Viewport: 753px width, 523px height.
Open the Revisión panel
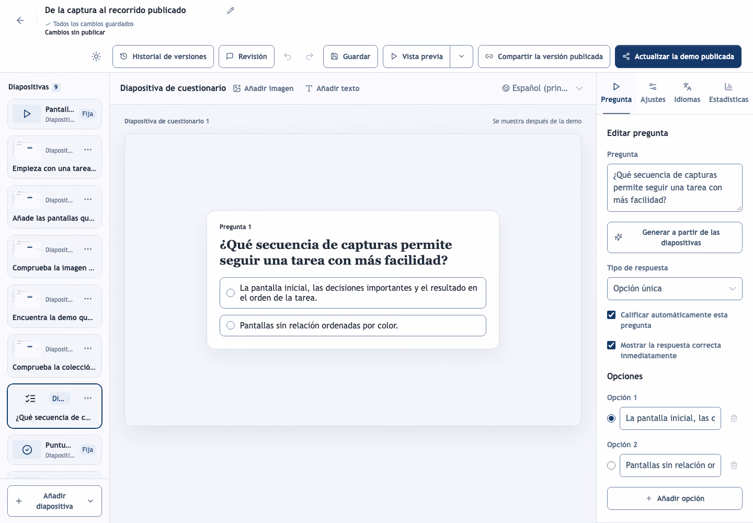pyautogui.click(x=246, y=56)
